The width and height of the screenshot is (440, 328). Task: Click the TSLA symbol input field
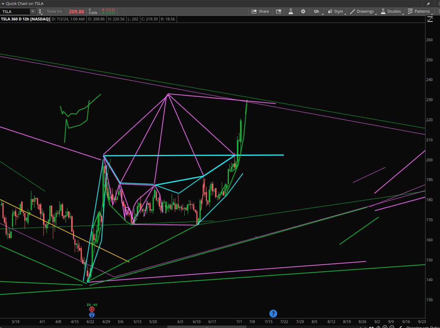point(15,11)
